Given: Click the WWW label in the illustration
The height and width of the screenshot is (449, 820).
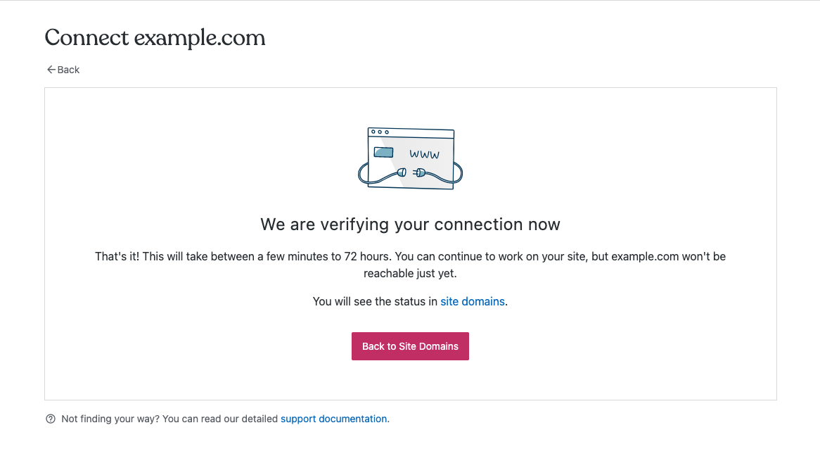Looking at the screenshot, I should pos(424,154).
